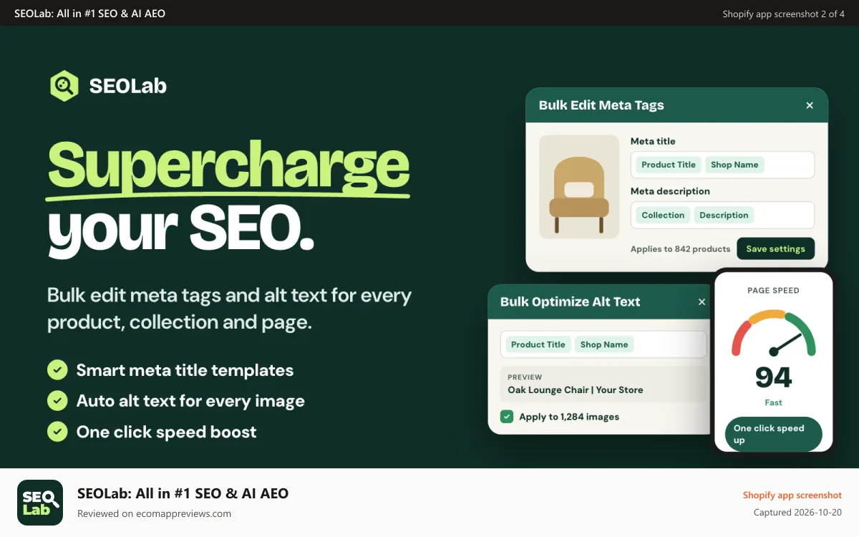The height and width of the screenshot is (537, 859).
Task: Select the Description tag in Meta description
Action: [724, 215]
